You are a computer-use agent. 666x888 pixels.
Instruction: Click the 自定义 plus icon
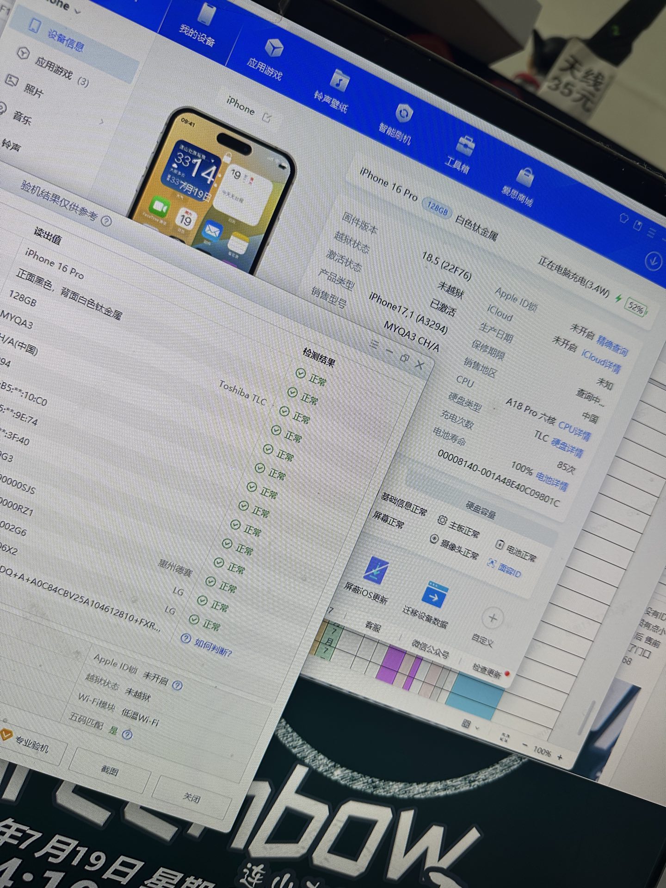pos(492,617)
